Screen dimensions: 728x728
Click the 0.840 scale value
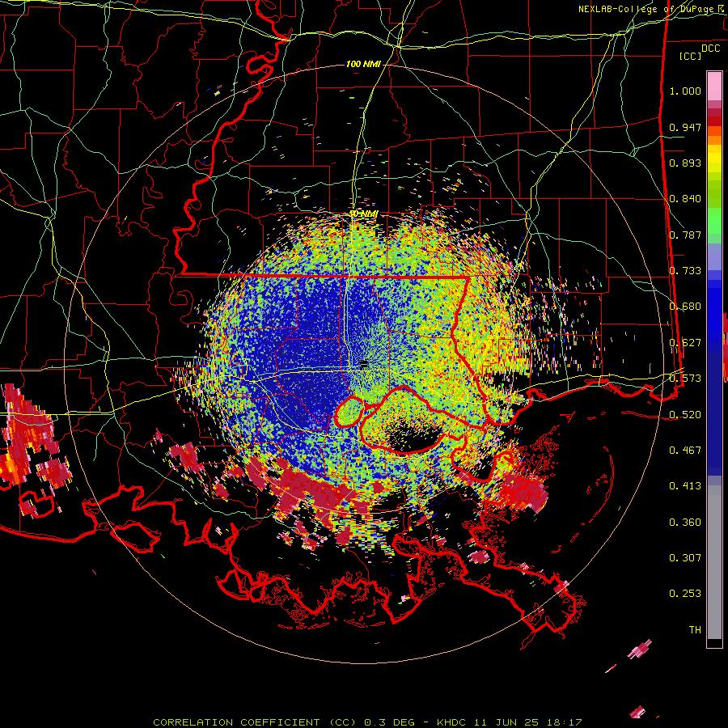click(685, 199)
